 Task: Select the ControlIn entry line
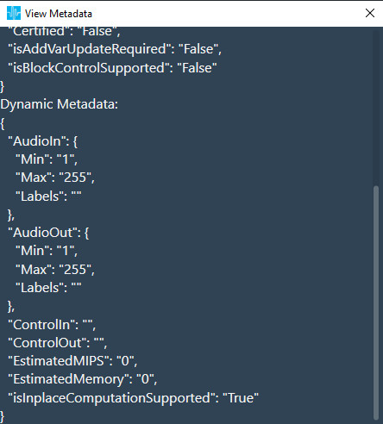coord(52,325)
